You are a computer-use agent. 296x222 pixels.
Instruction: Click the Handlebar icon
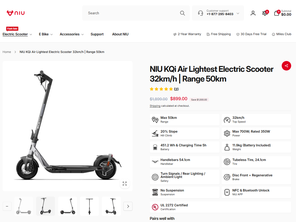155,162
